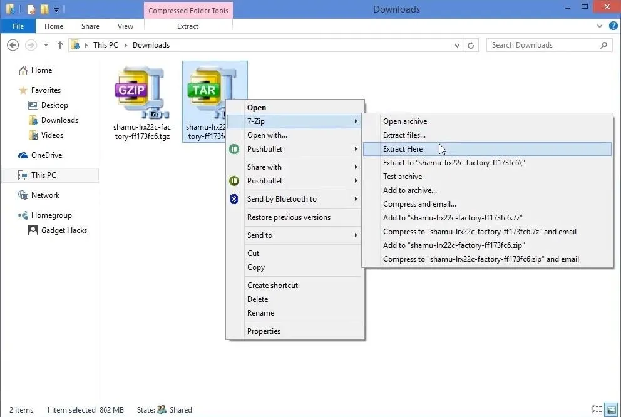Click Restore previous versions
The height and width of the screenshot is (417, 621).
[295, 217]
